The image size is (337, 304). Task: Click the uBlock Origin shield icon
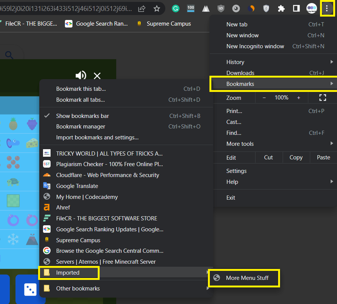221,8
